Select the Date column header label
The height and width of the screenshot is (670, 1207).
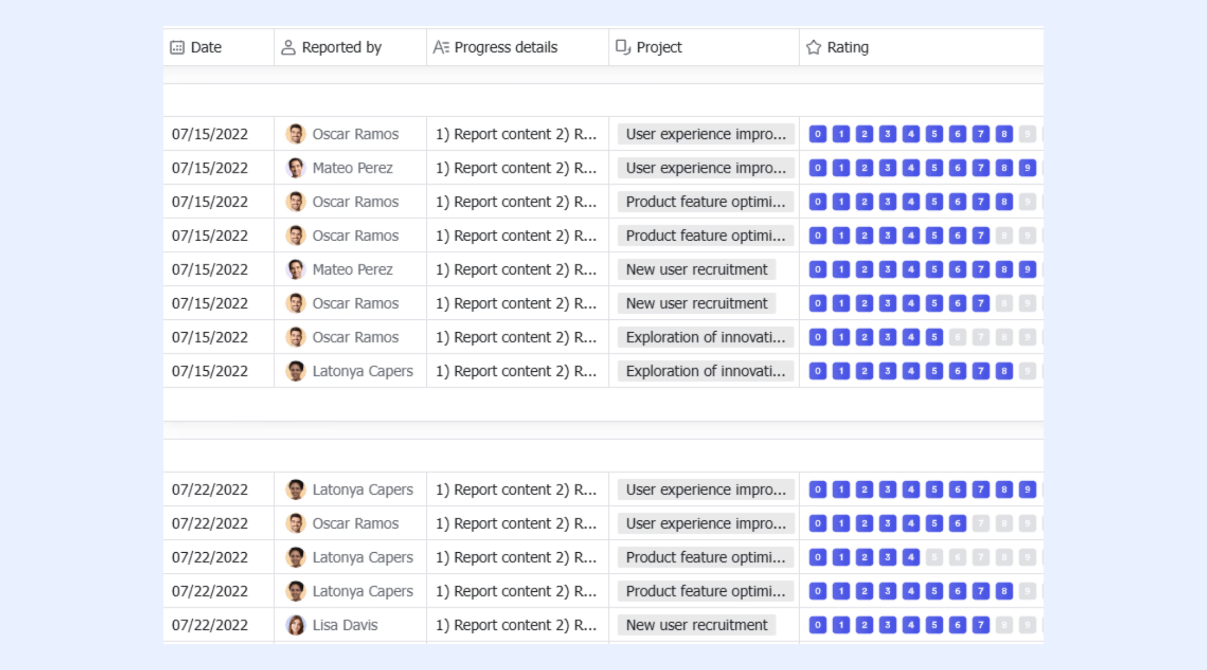click(x=206, y=47)
